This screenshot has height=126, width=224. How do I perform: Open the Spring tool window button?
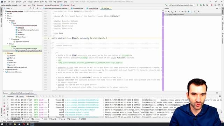(62, 119)
